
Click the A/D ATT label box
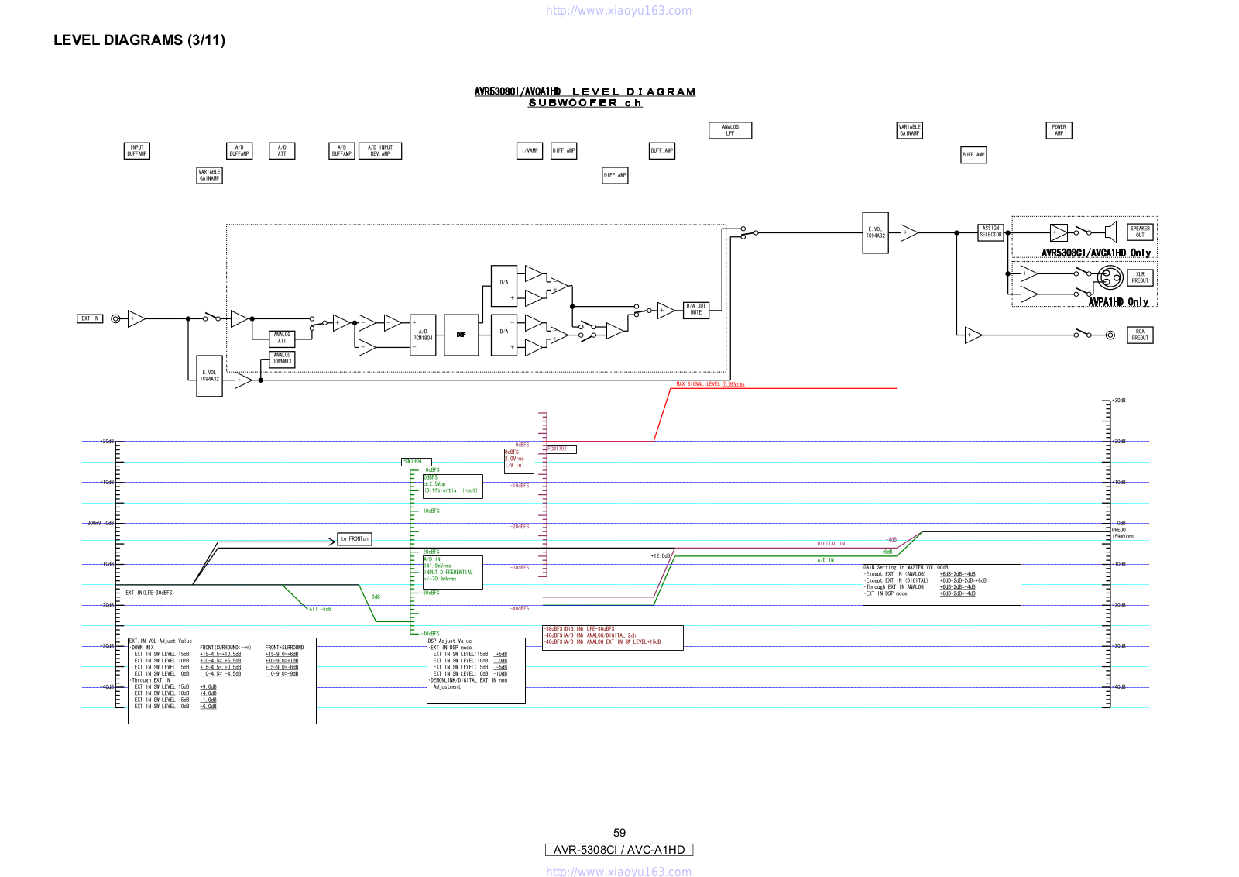click(282, 150)
